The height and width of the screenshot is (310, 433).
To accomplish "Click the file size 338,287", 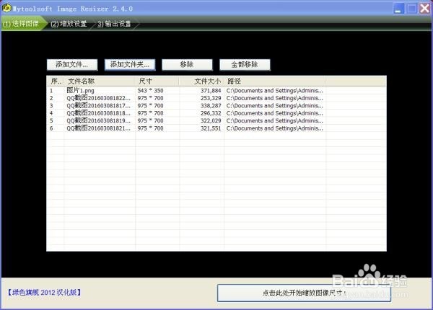I will 211,106.
